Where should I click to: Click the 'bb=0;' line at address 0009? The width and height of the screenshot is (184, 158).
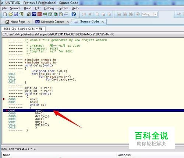39,113
